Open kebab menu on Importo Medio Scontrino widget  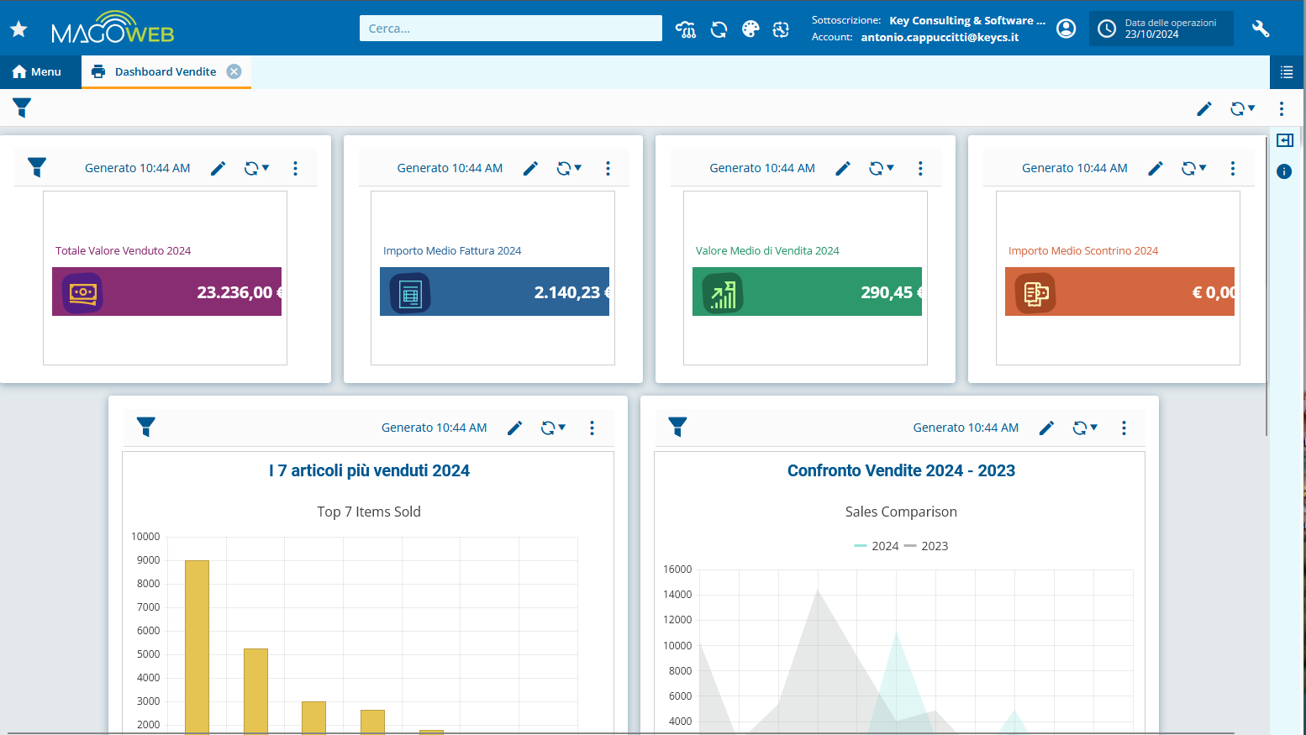click(x=1233, y=169)
